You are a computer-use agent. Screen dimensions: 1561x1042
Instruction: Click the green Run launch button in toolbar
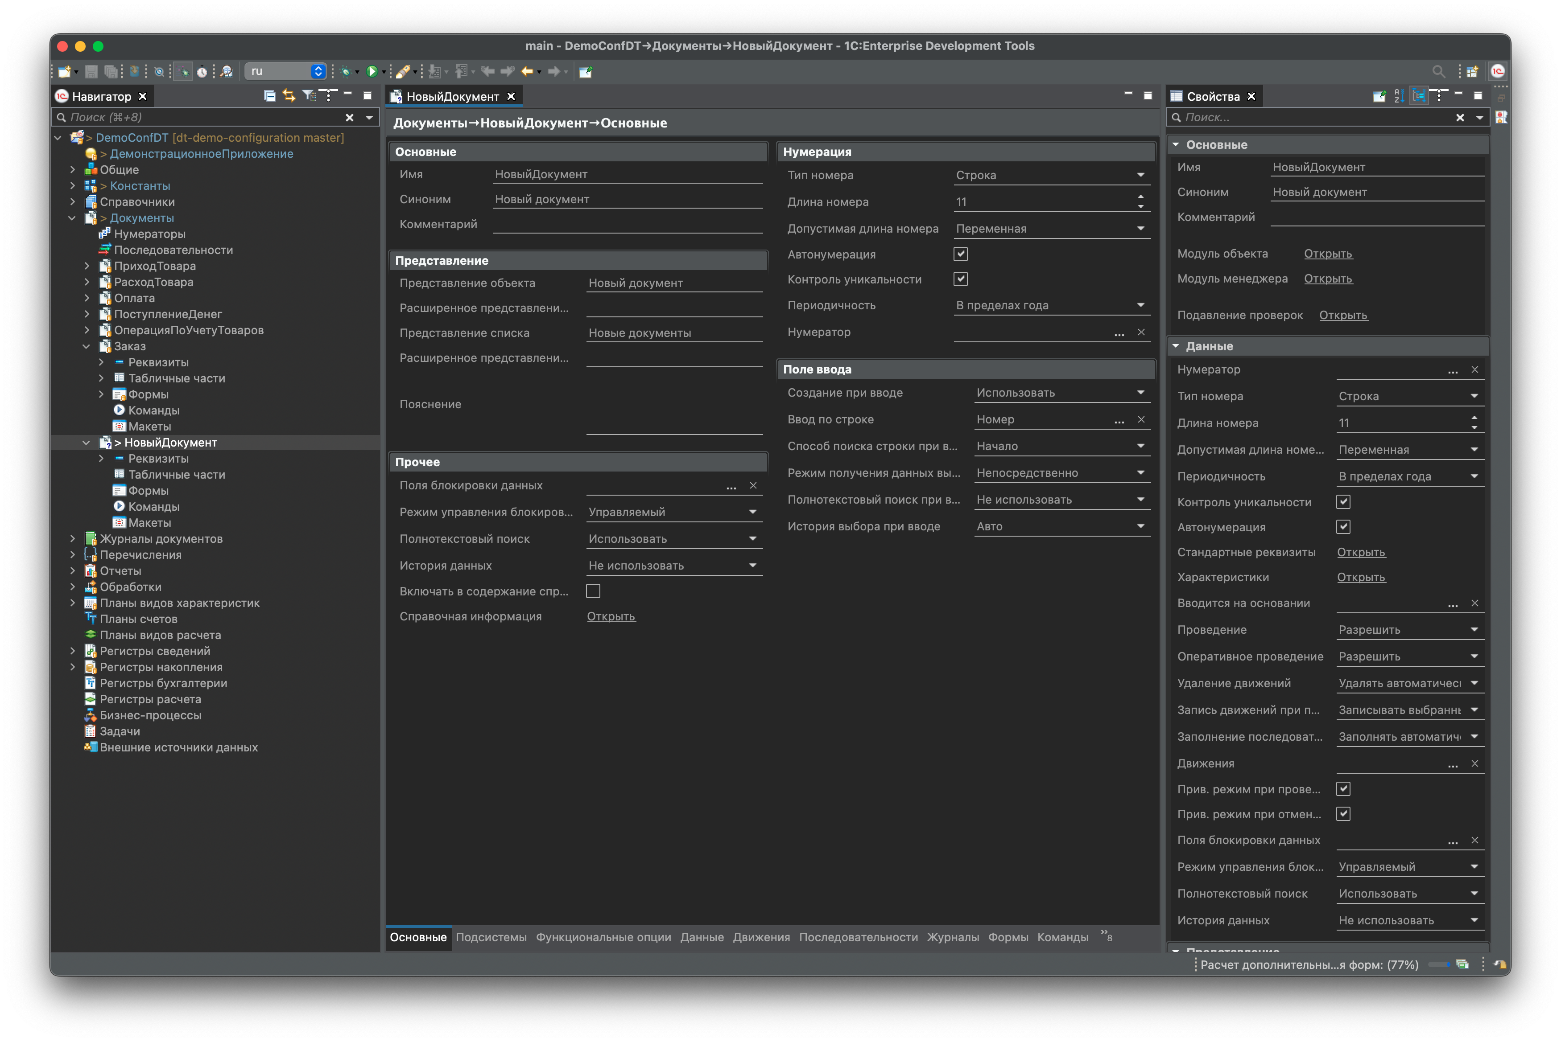tap(372, 71)
